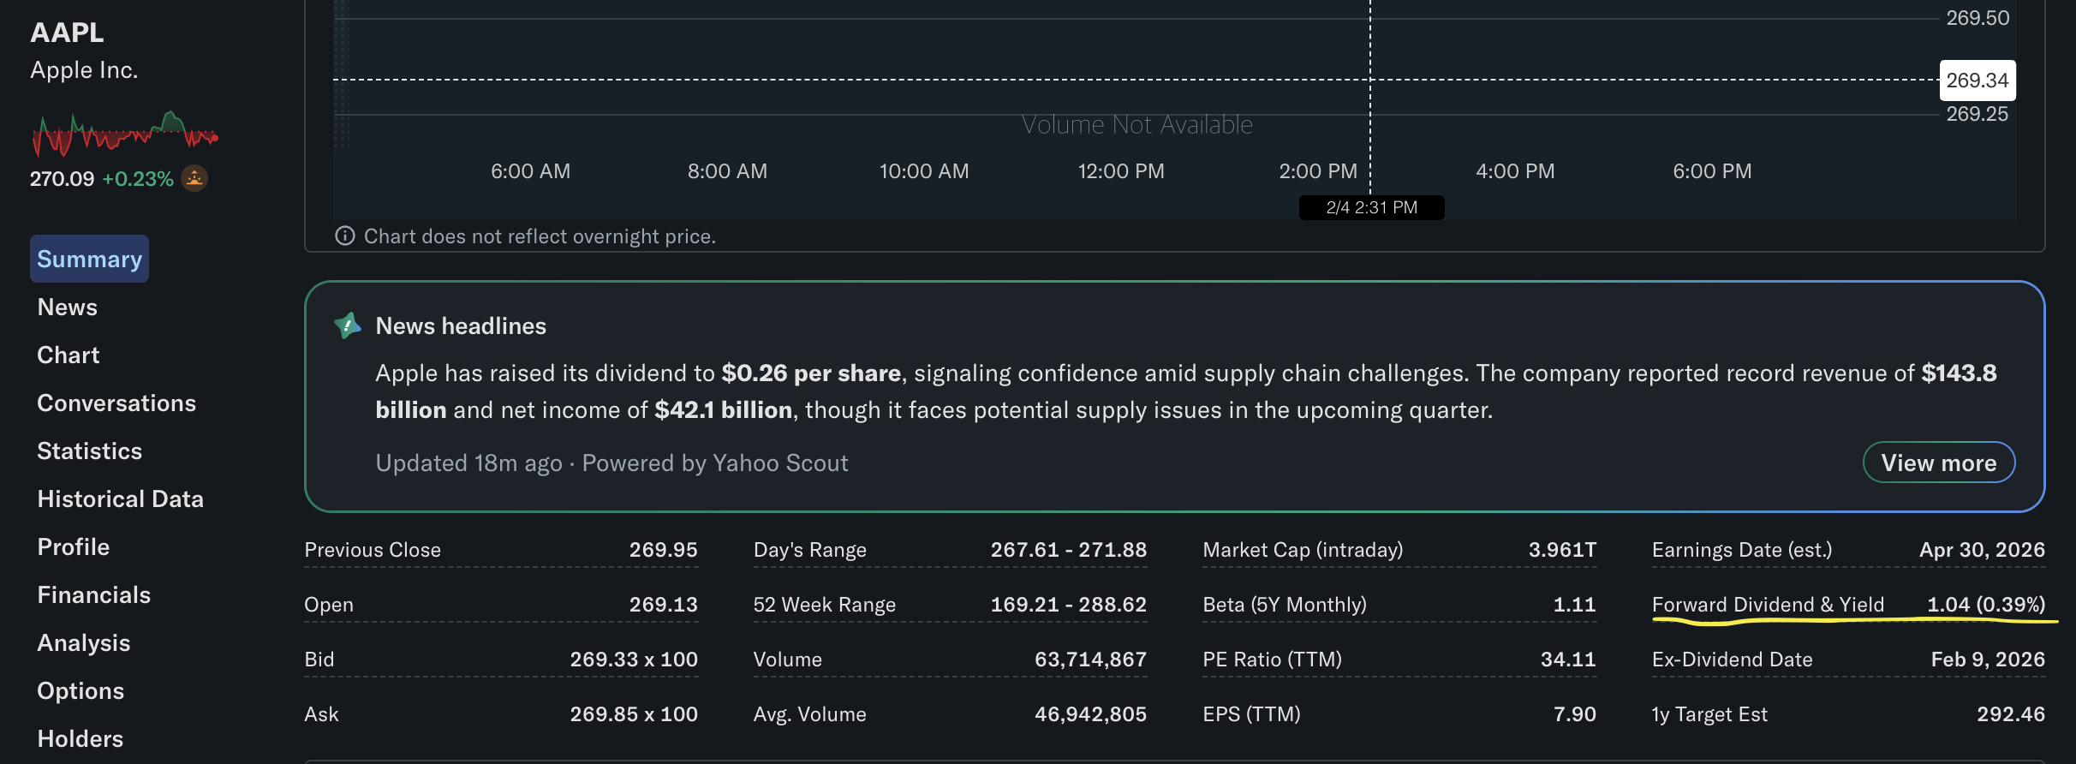Image resolution: width=2076 pixels, height=764 pixels.
Task: Select Analysis in the sidebar
Action: pos(84,642)
